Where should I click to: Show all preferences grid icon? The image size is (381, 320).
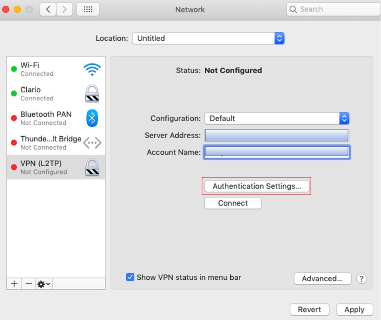(x=88, y=10)
